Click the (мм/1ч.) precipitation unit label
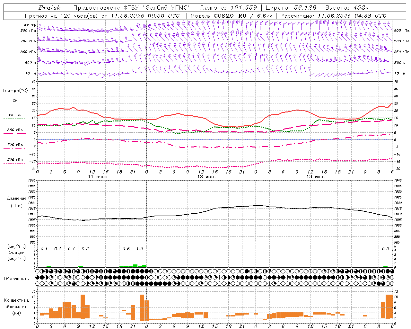 17,259
